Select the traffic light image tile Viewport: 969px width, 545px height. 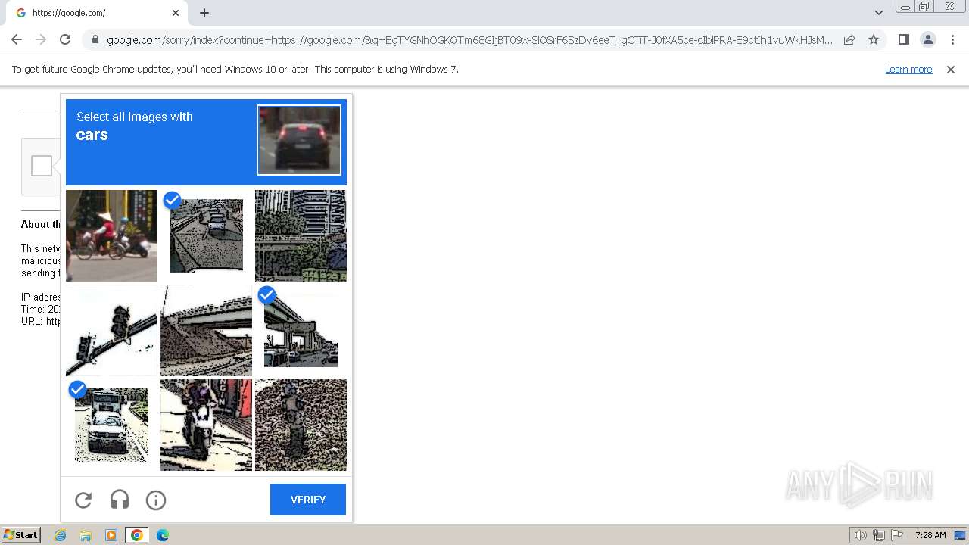coord(111,330)
